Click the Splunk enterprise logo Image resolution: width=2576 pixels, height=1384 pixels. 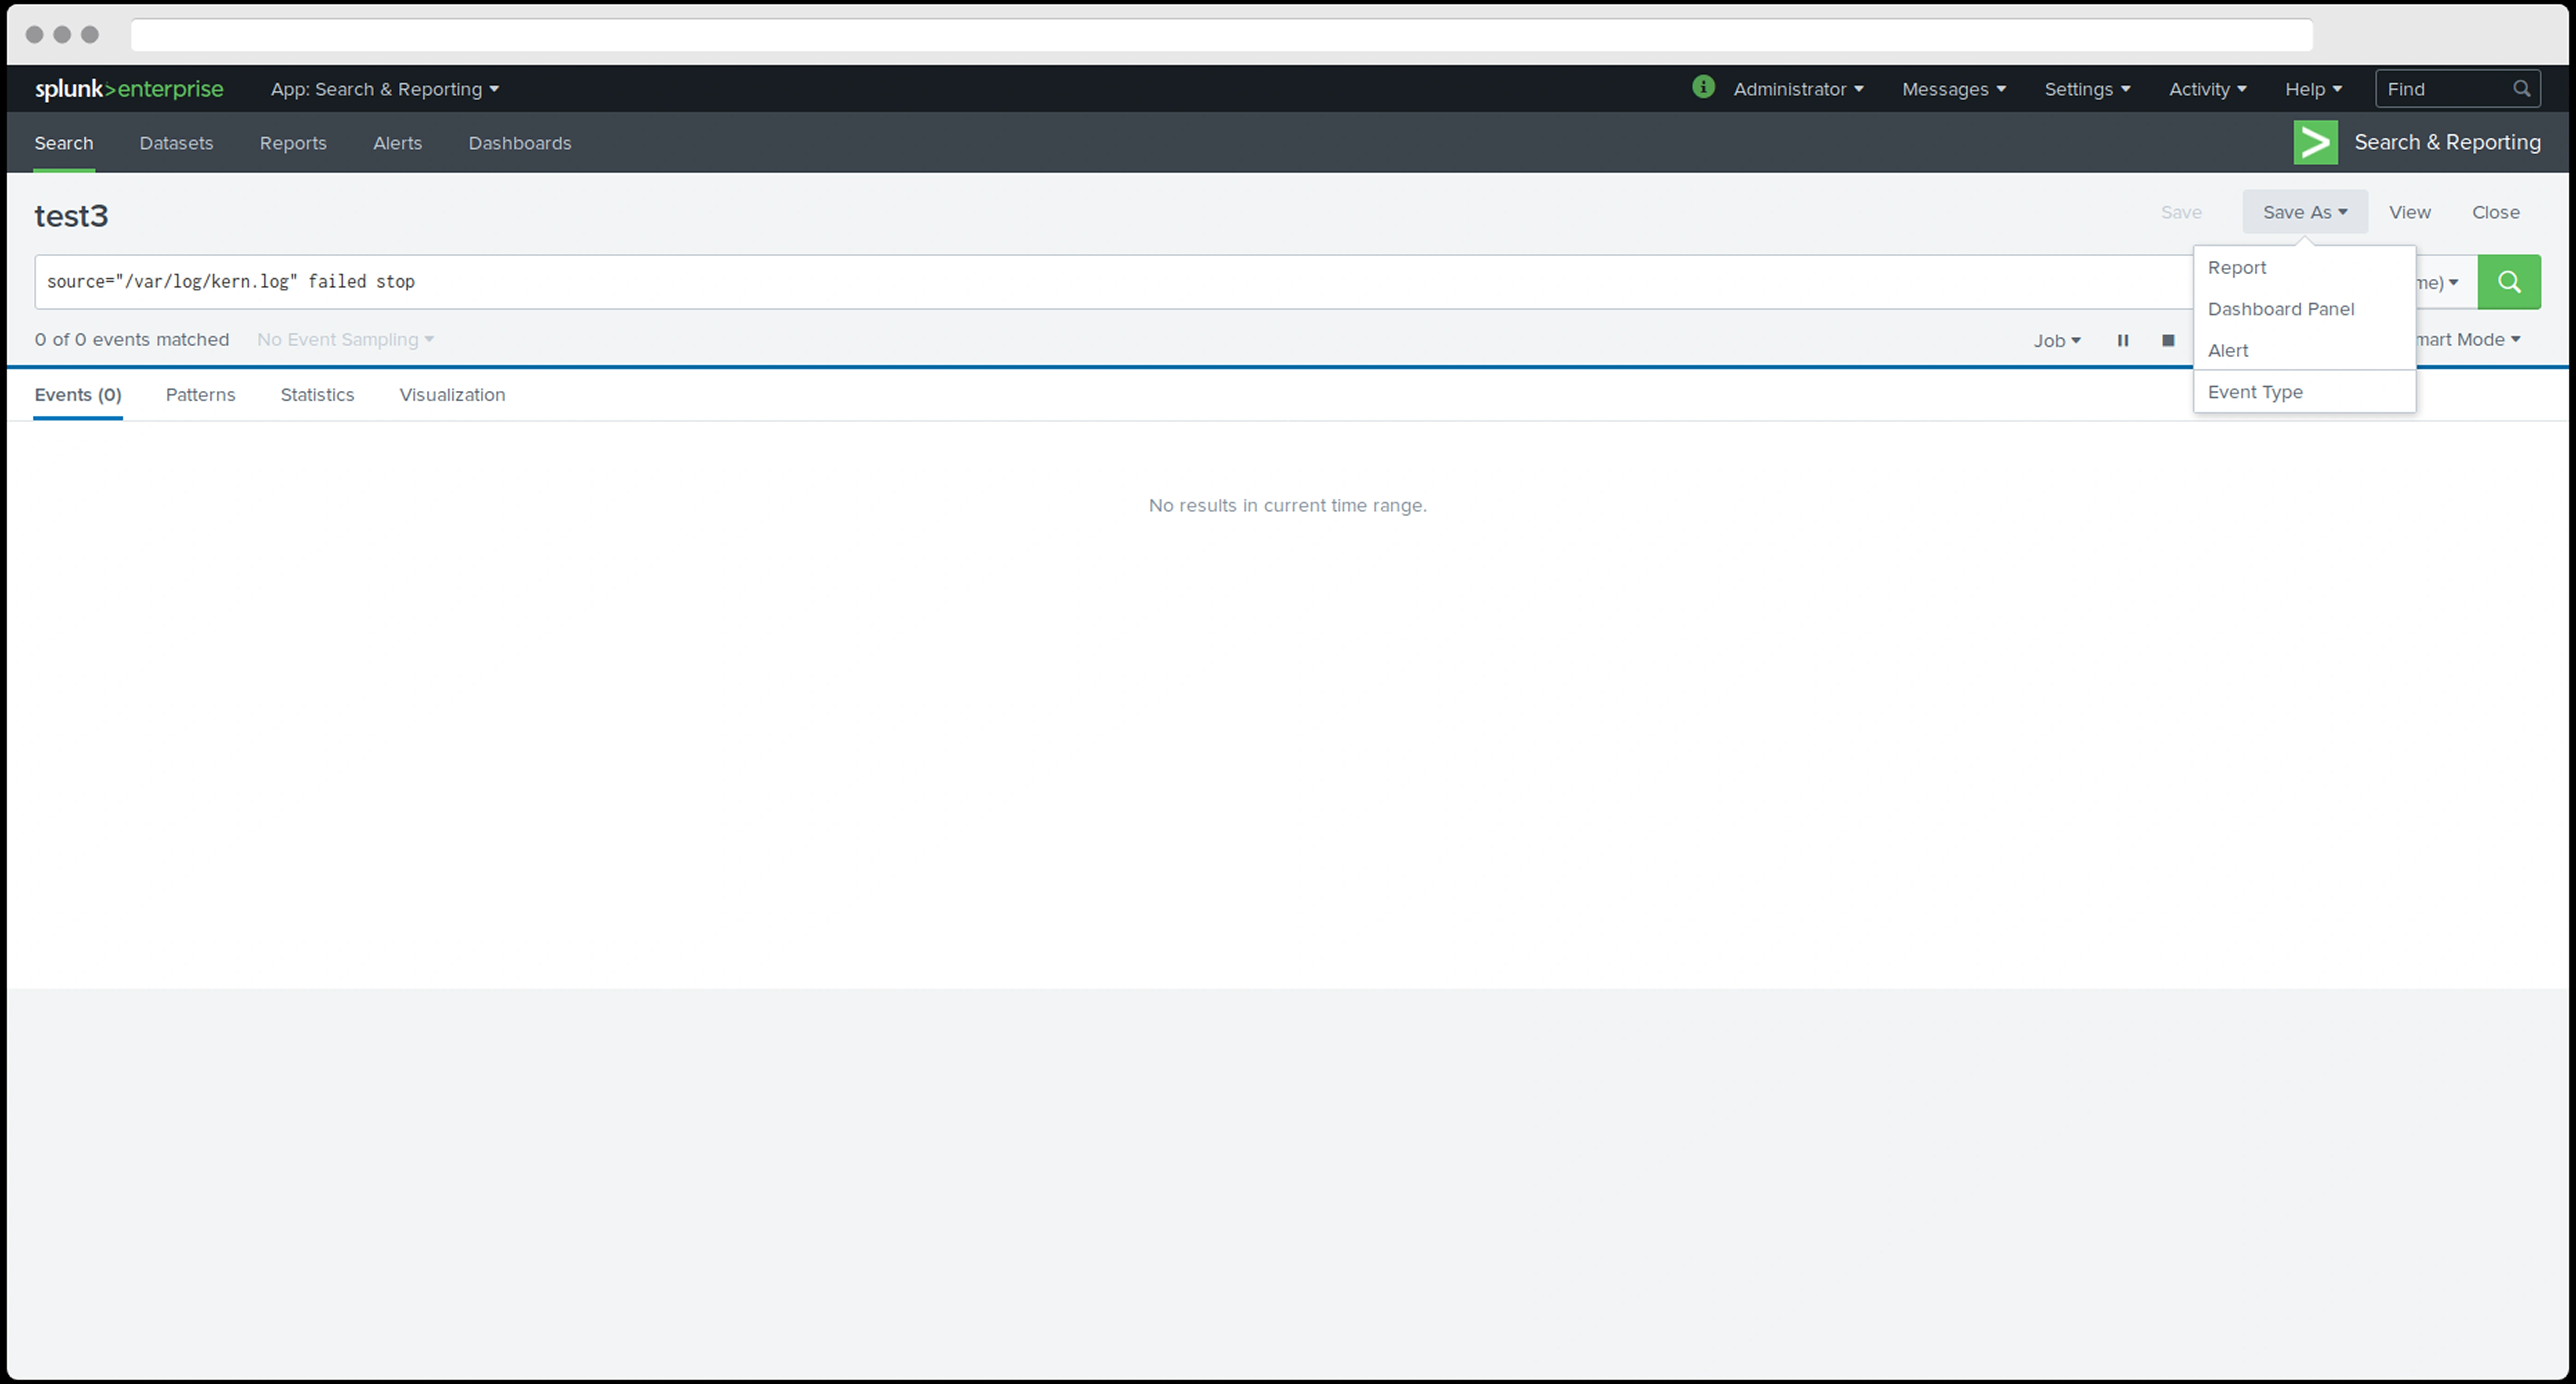point(129,89)
